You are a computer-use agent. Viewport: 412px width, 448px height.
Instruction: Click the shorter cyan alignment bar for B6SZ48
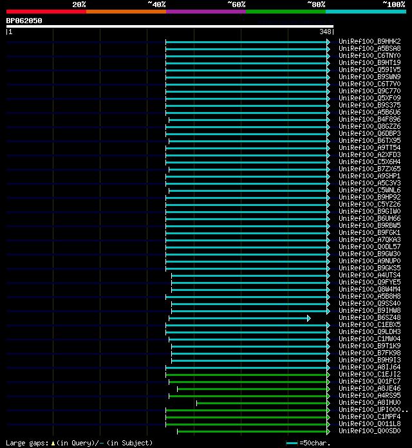click(239, 318)
